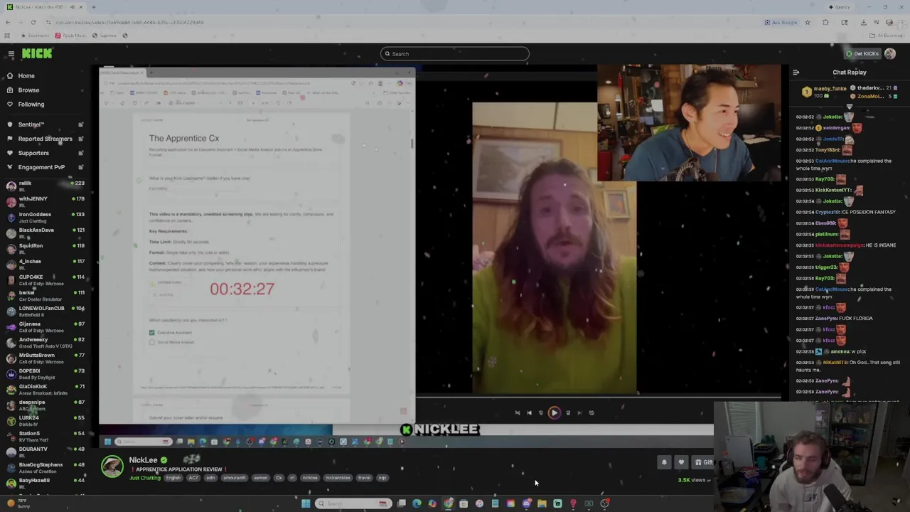910x512 pixels.
Task: Click external icon next to Sentinel
Action: click(80, 124)
